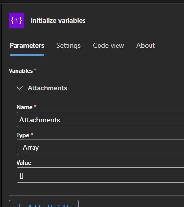Image resolution: width=184 pixels, height=207 pixels.
Task: Click the Name field label
Action: (24, 107)
